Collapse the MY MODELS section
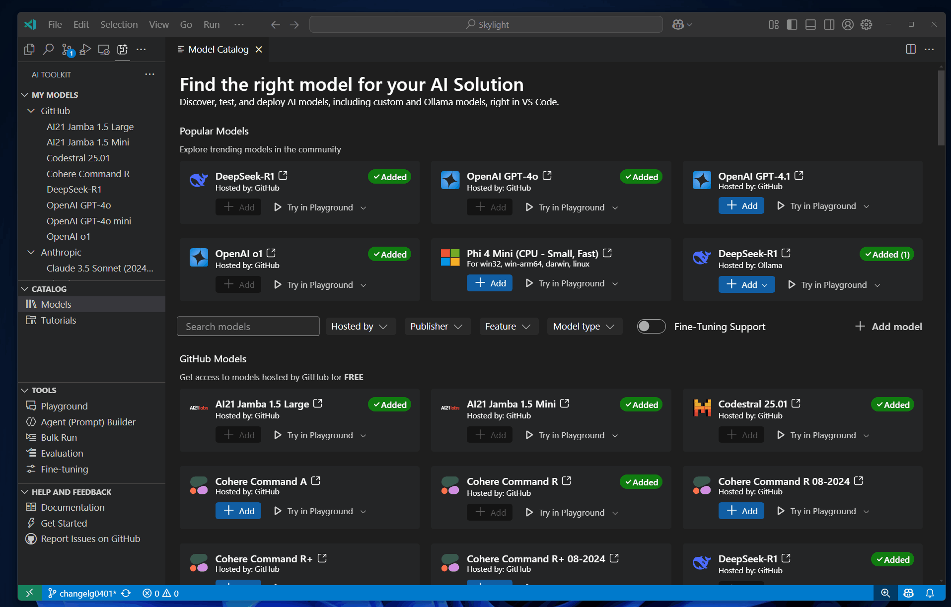This screenshot has width=951, height=607. 25,95
